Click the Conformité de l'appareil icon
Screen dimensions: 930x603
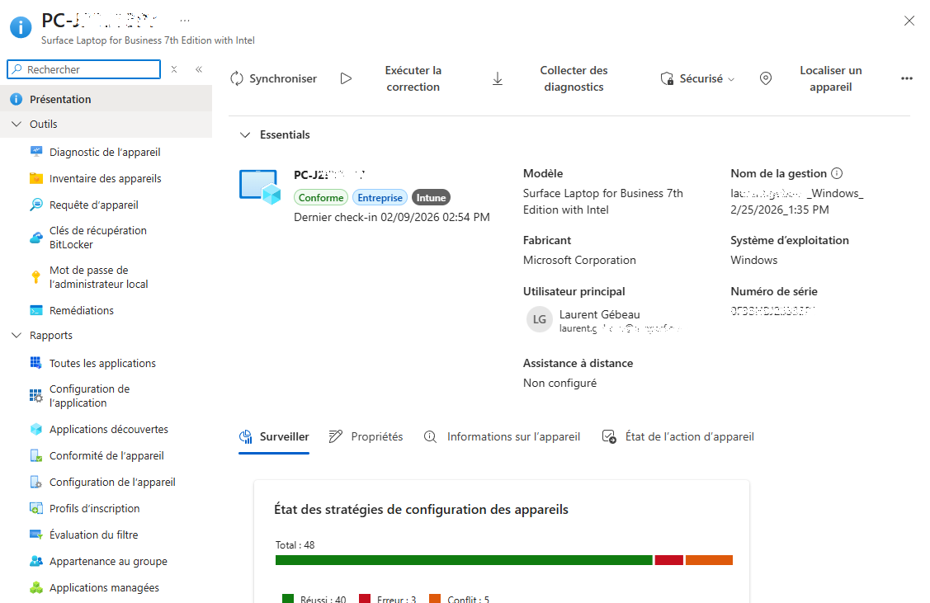point(36,455)
